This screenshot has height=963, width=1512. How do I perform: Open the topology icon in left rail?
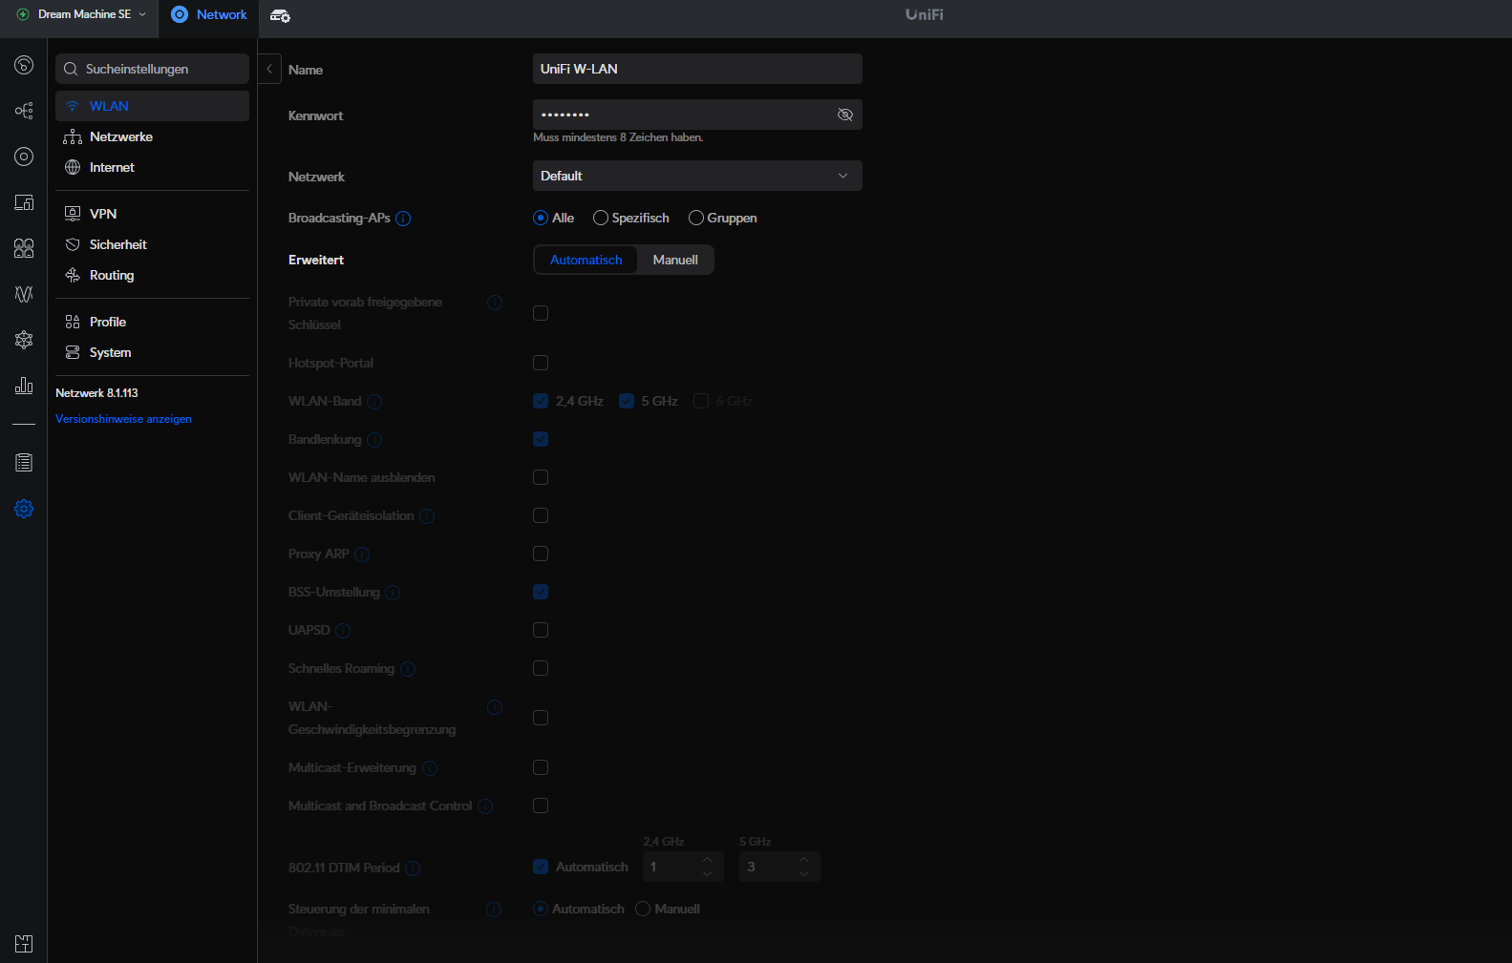(x=24, y=111)
